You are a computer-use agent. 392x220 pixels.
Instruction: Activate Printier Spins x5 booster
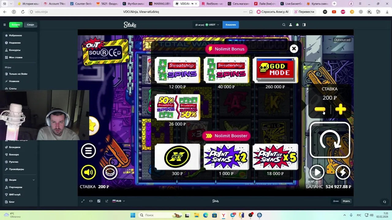pyautogui.click(x=275, y=157)
